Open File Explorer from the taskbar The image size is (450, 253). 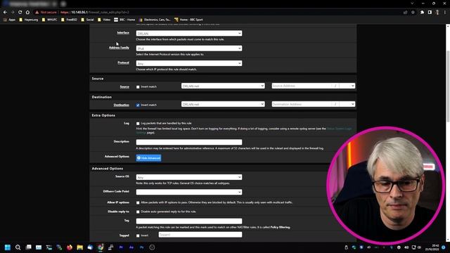click(x=79, y=247)
